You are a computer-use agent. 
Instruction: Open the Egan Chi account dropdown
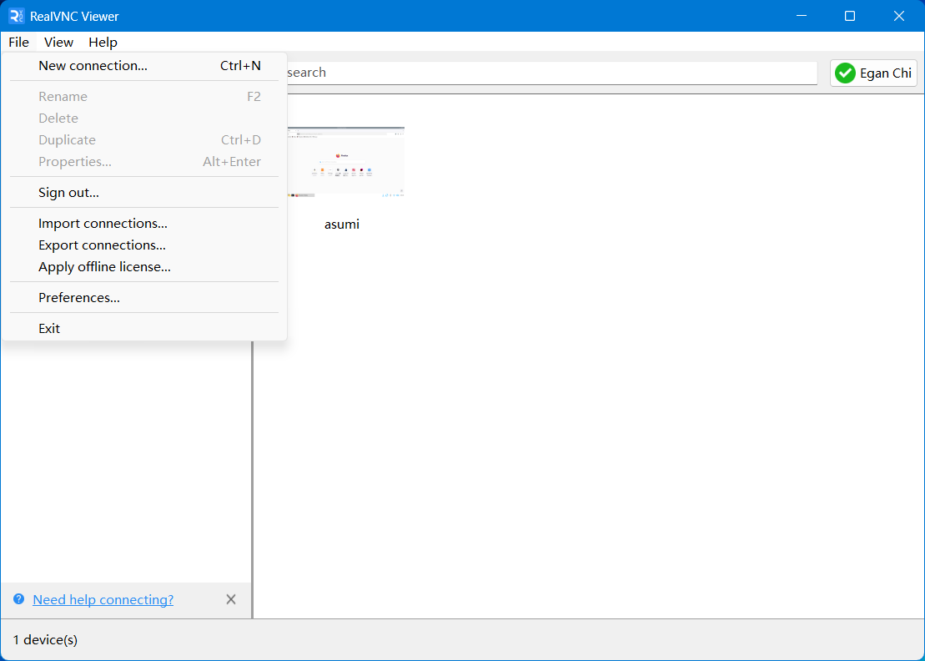pyautogui.click(x=873, y=73)
